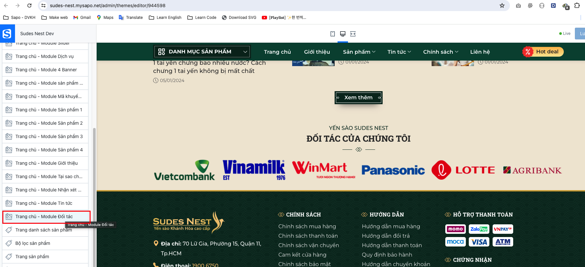Click the ATM payment icon
This screenshot has width=585, height=267.
point(503,242)
